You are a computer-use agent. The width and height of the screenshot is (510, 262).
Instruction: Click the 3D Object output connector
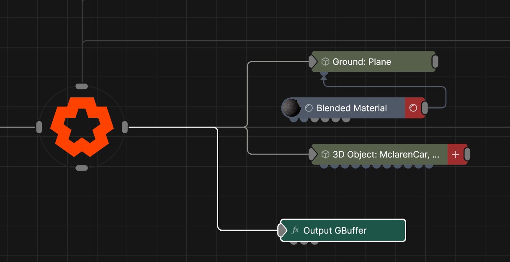[x=467, y=155]
